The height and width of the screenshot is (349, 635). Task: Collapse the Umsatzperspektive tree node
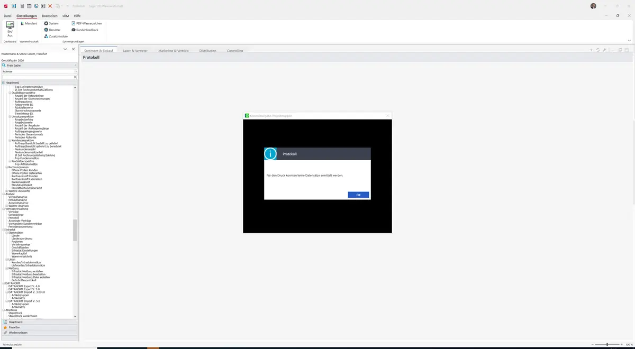tap(10, 116)
